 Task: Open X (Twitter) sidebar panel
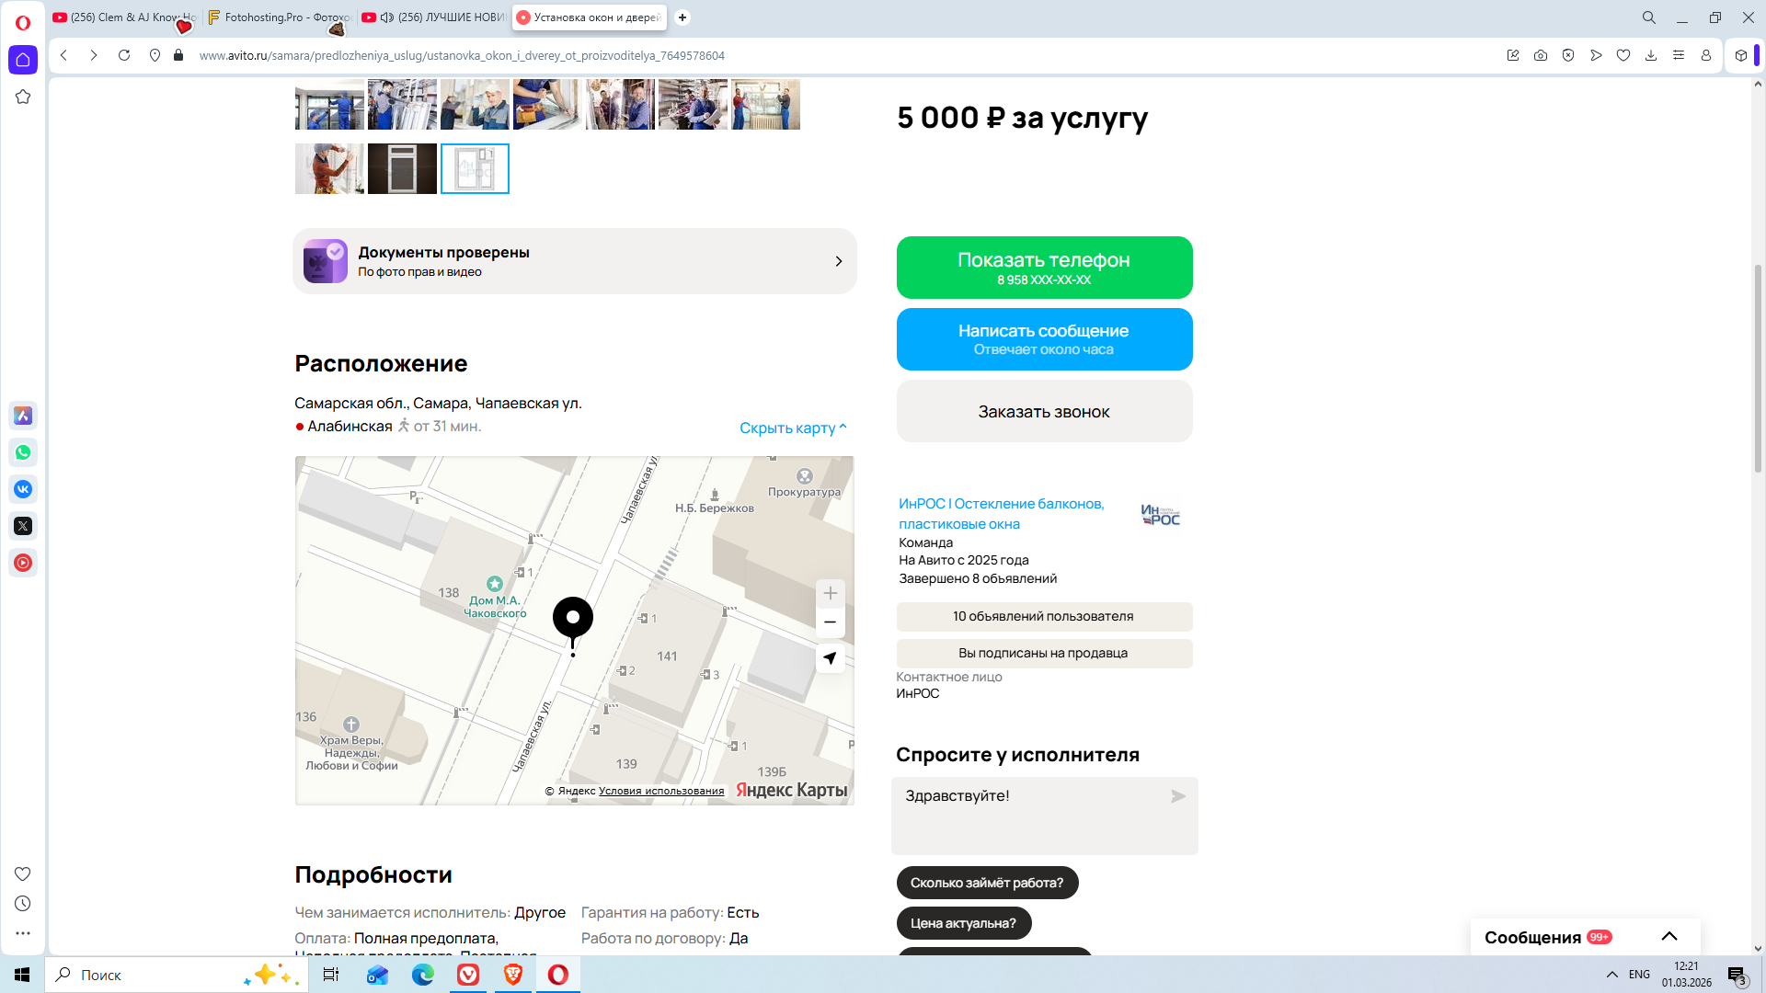tap(23, 526)
